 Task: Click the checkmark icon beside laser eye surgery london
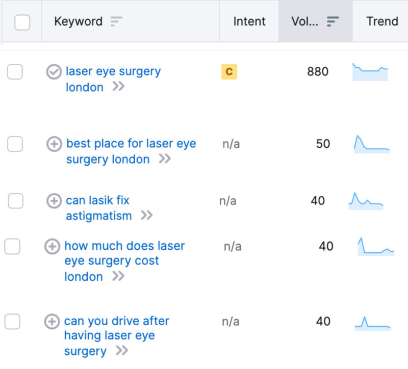(54, 72)
